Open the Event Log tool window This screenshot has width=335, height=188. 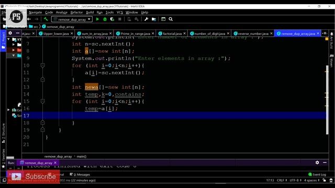(317, 174)
